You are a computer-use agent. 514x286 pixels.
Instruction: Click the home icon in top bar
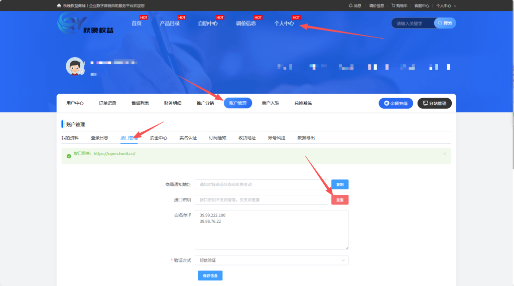(x=59, y=6)
